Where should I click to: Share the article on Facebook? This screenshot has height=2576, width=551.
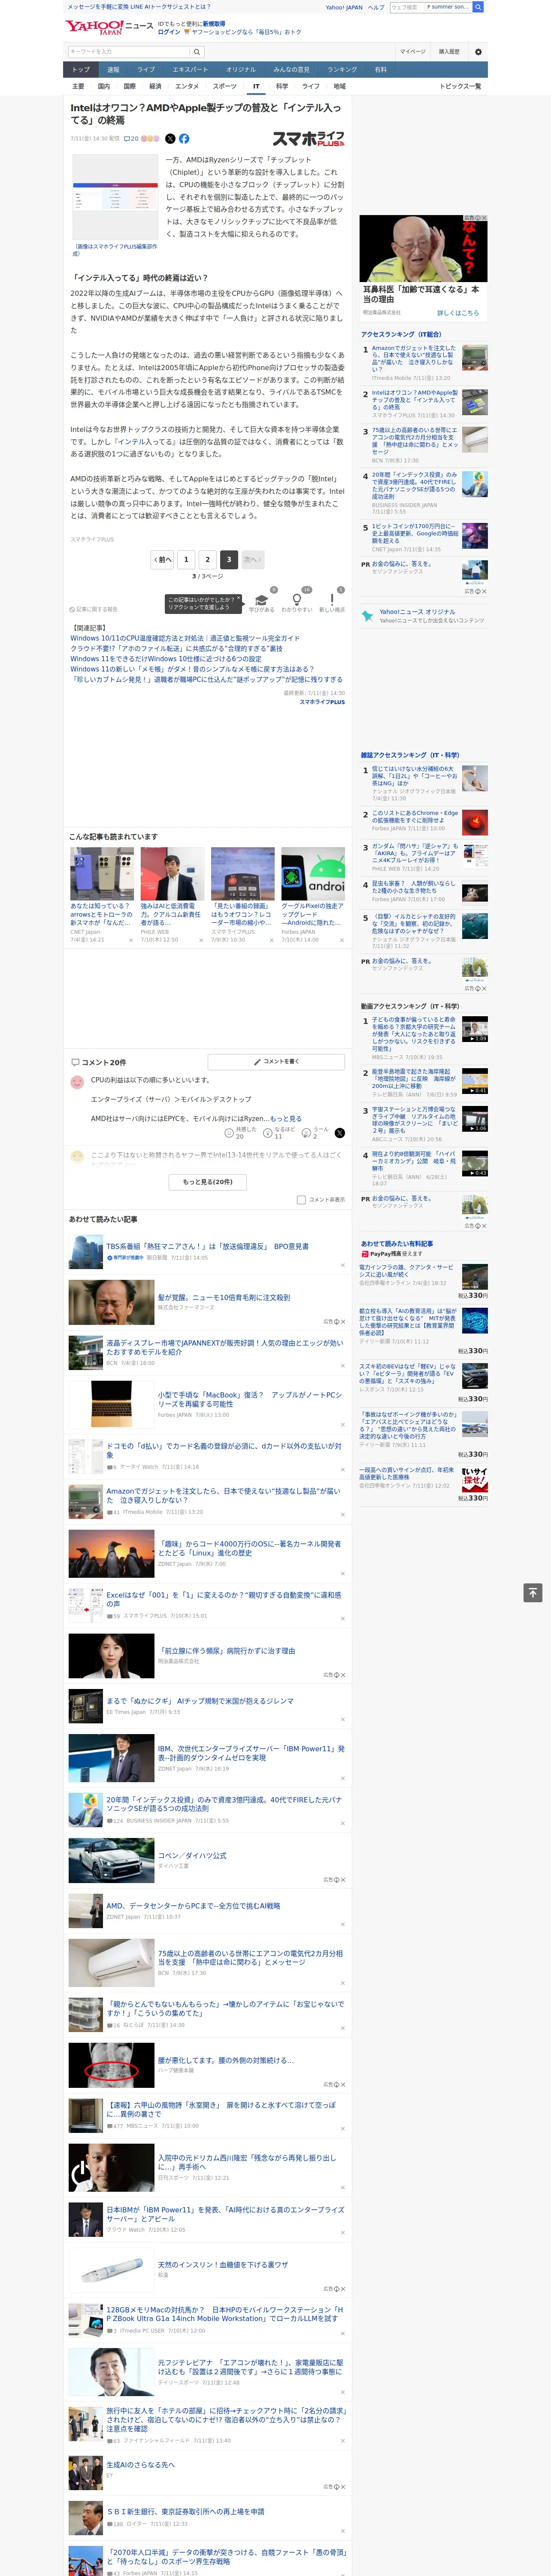point(184,139)
